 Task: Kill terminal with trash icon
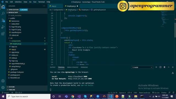coord(164,67)
